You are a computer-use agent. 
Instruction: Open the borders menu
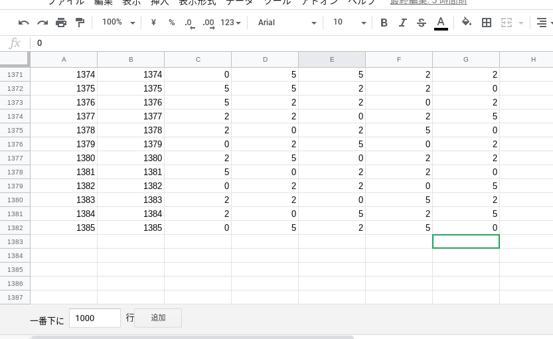487,23
